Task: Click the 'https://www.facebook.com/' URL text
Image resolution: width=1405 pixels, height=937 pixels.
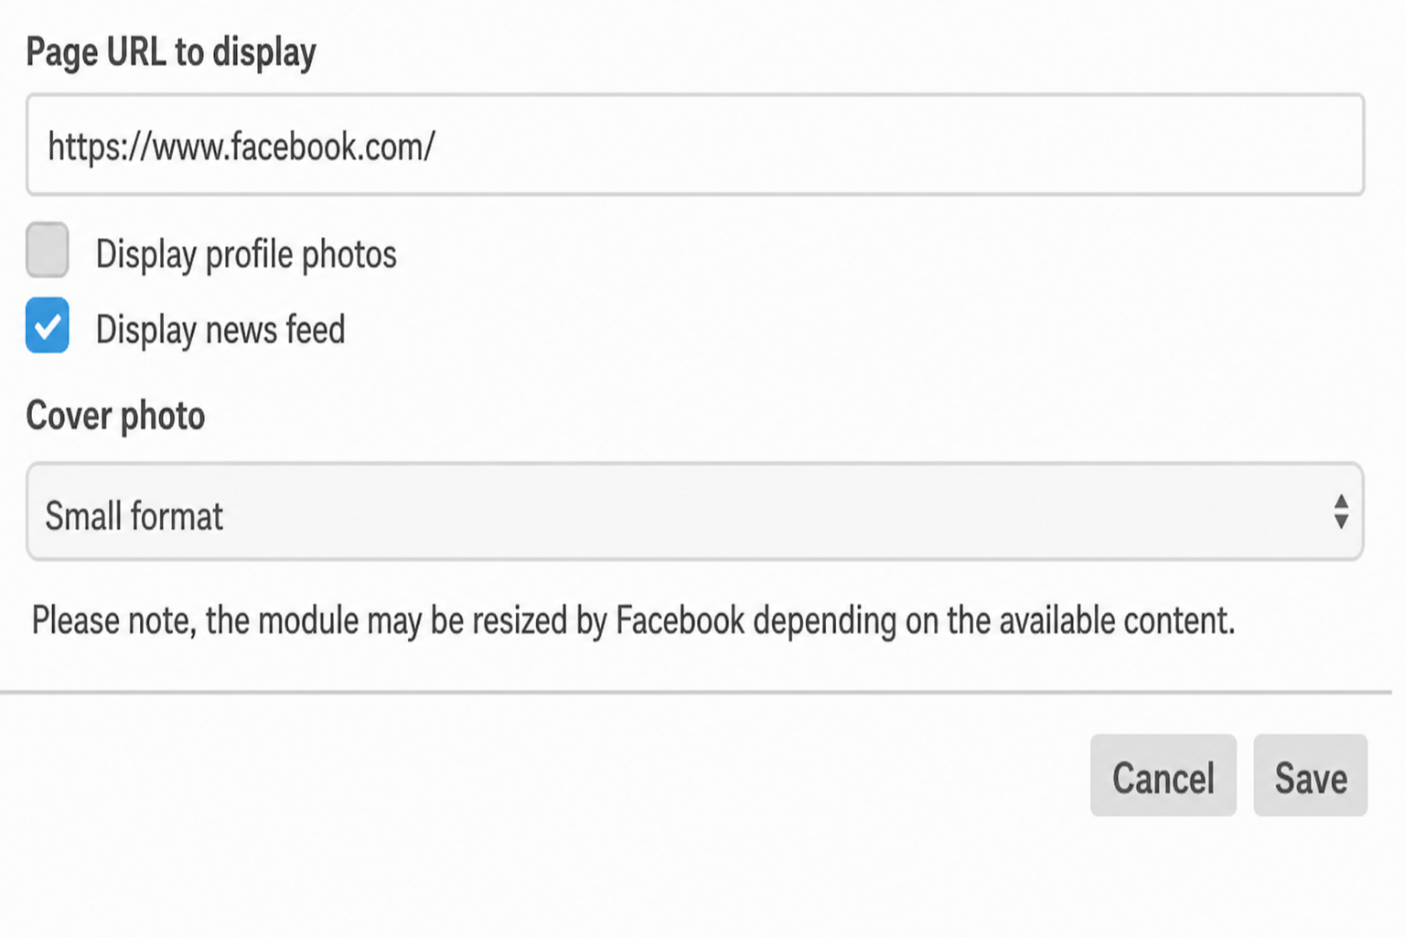Action: coord(241,146)
